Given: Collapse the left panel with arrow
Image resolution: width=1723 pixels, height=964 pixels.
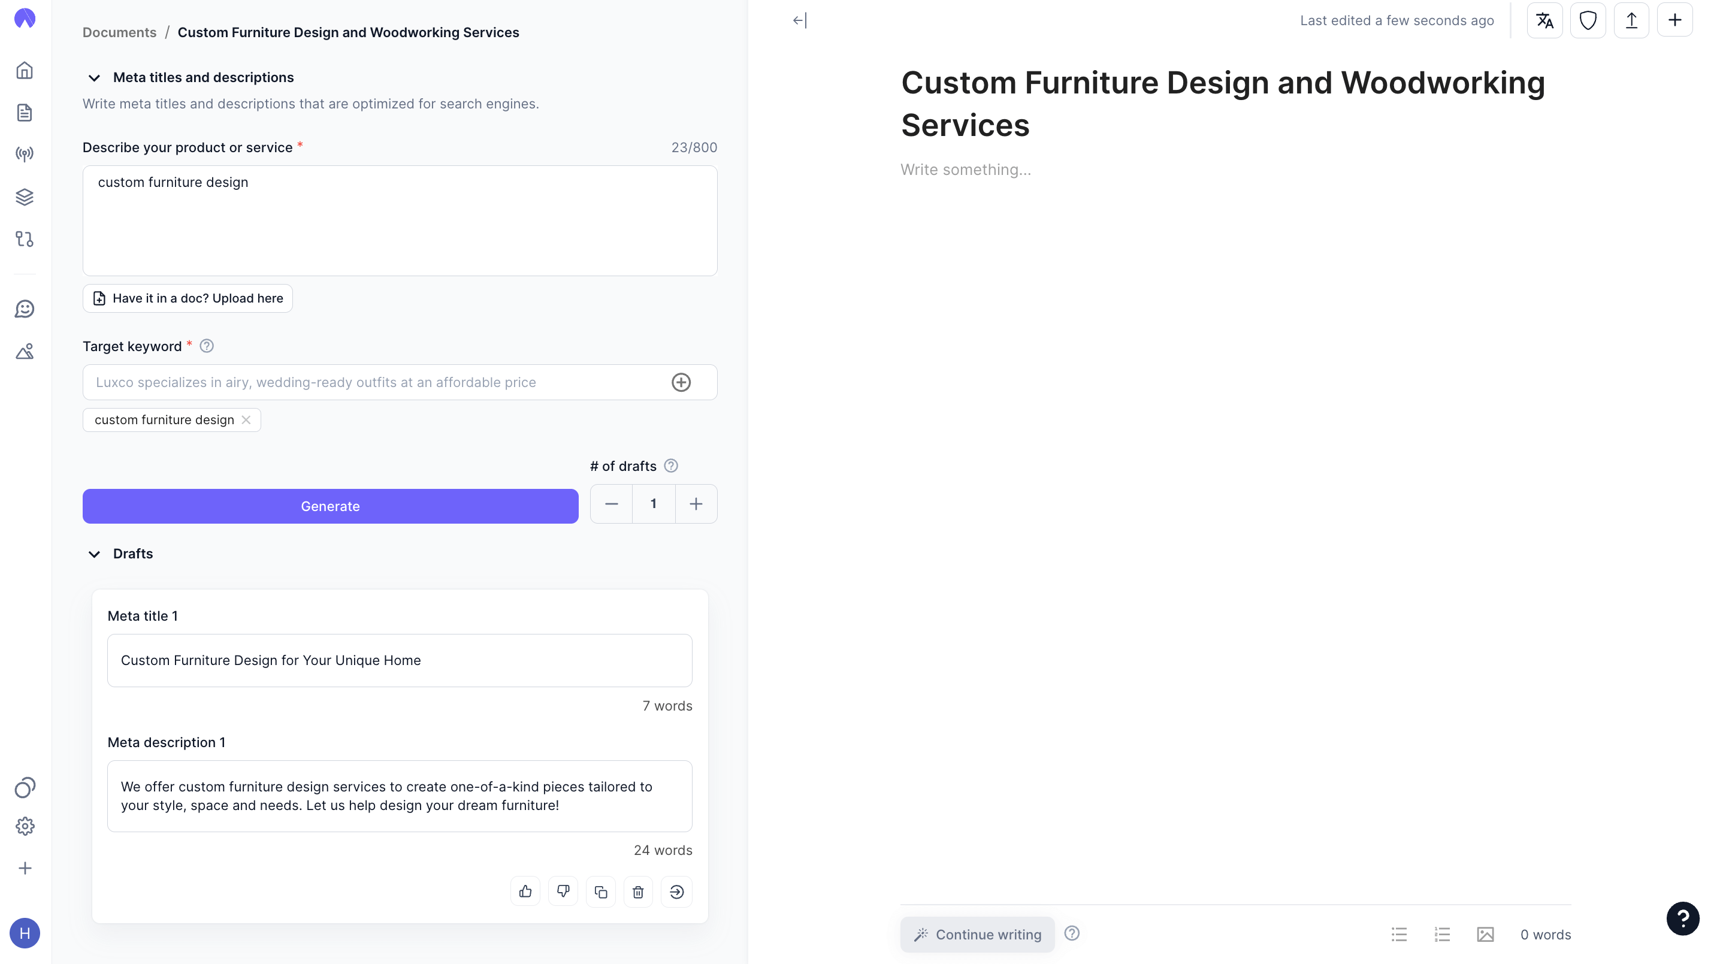Looking at the screenshot, I should (800, 21).
